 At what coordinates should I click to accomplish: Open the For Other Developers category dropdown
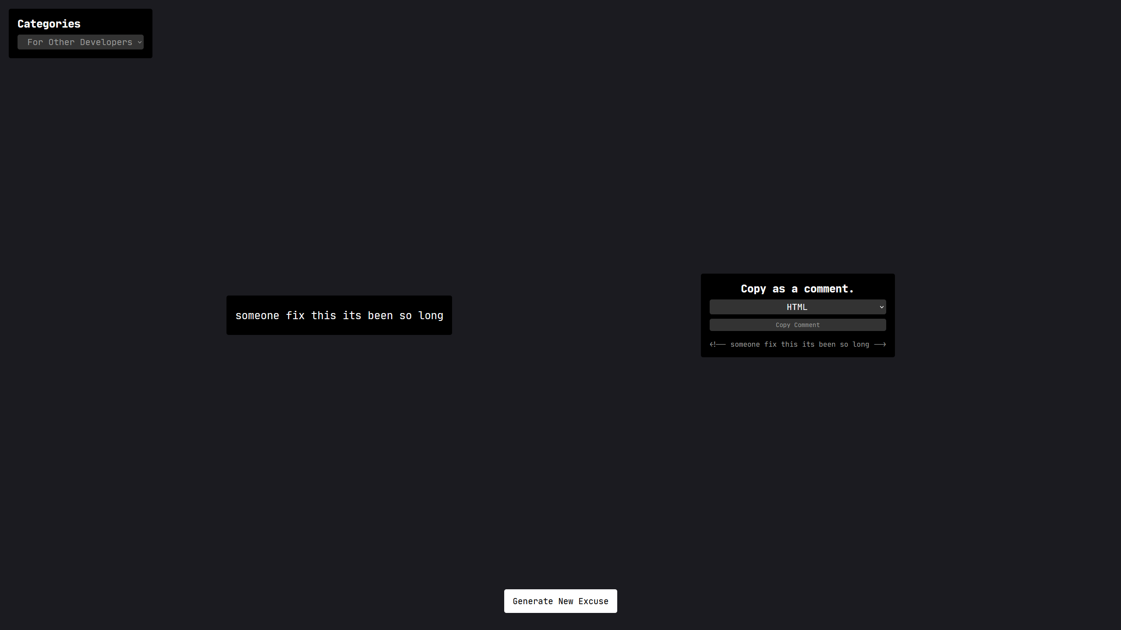click(81, 42)
